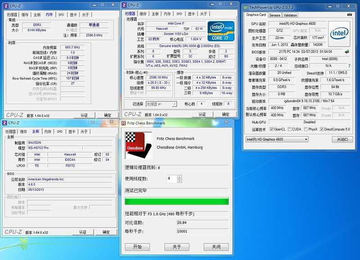
Task: Click 关闭 button in Fritz Chess Benchmark
Action: click(216, 247)
